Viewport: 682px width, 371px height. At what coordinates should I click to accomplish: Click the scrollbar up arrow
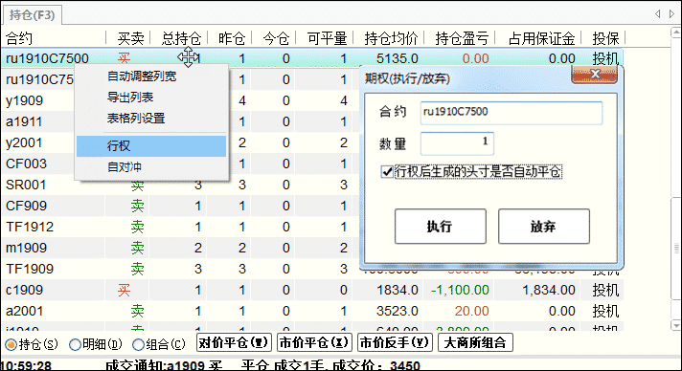(x=676, y=33)
